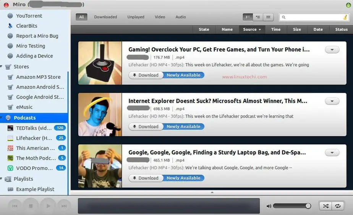
Task: Click the playback progress bar
Action: point(169,206)
